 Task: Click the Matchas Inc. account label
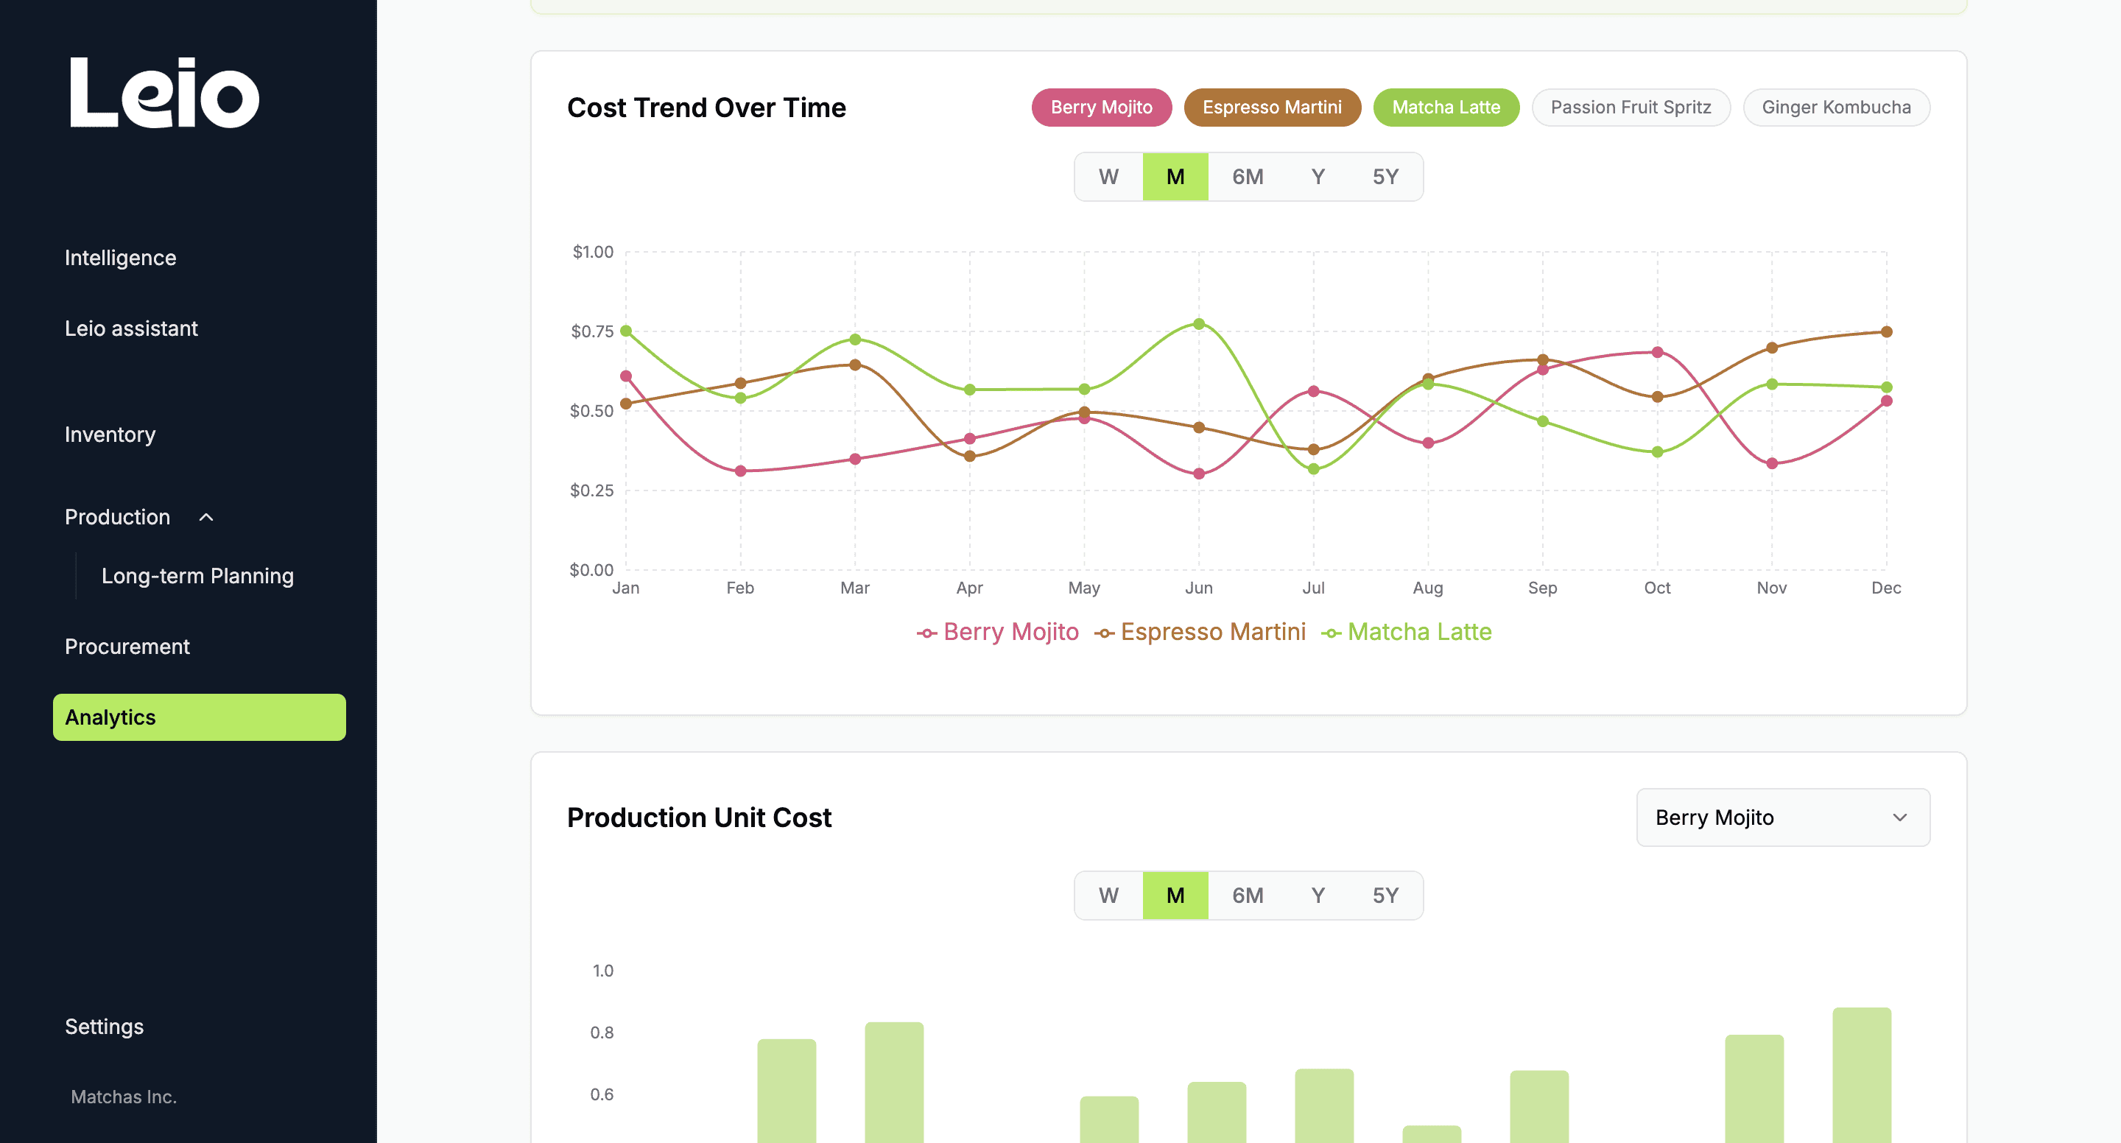(124, 1096)
